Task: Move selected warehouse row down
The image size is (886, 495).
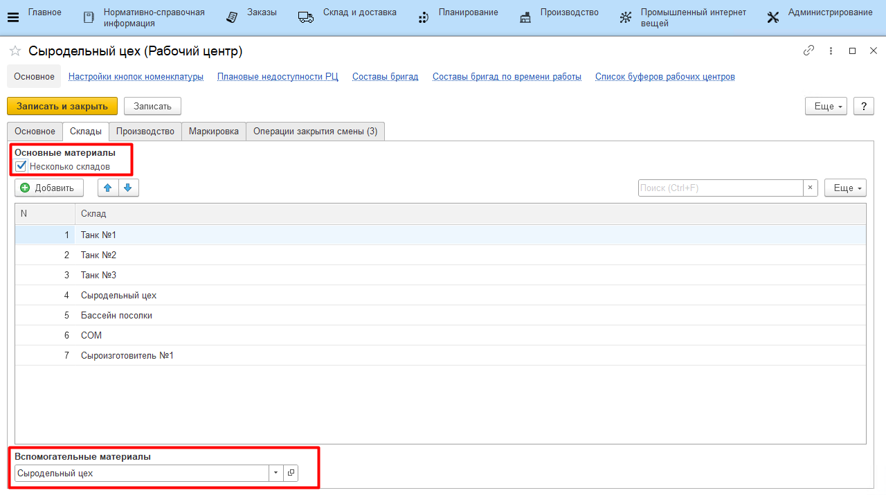Action: pyautogui.click(x=128, y=188)
